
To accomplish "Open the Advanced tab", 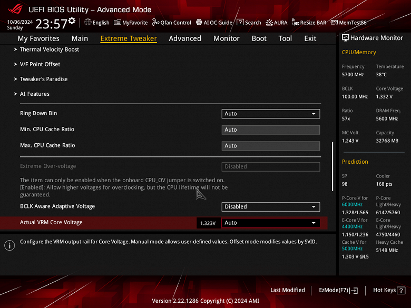I will pos(185,38).
